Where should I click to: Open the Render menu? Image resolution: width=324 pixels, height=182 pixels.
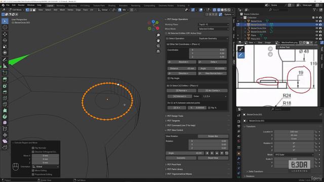(x=21, y=5)
